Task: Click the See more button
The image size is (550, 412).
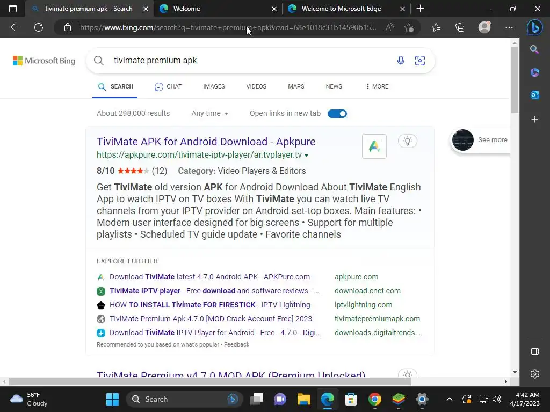Action: (x=480, y=140)
